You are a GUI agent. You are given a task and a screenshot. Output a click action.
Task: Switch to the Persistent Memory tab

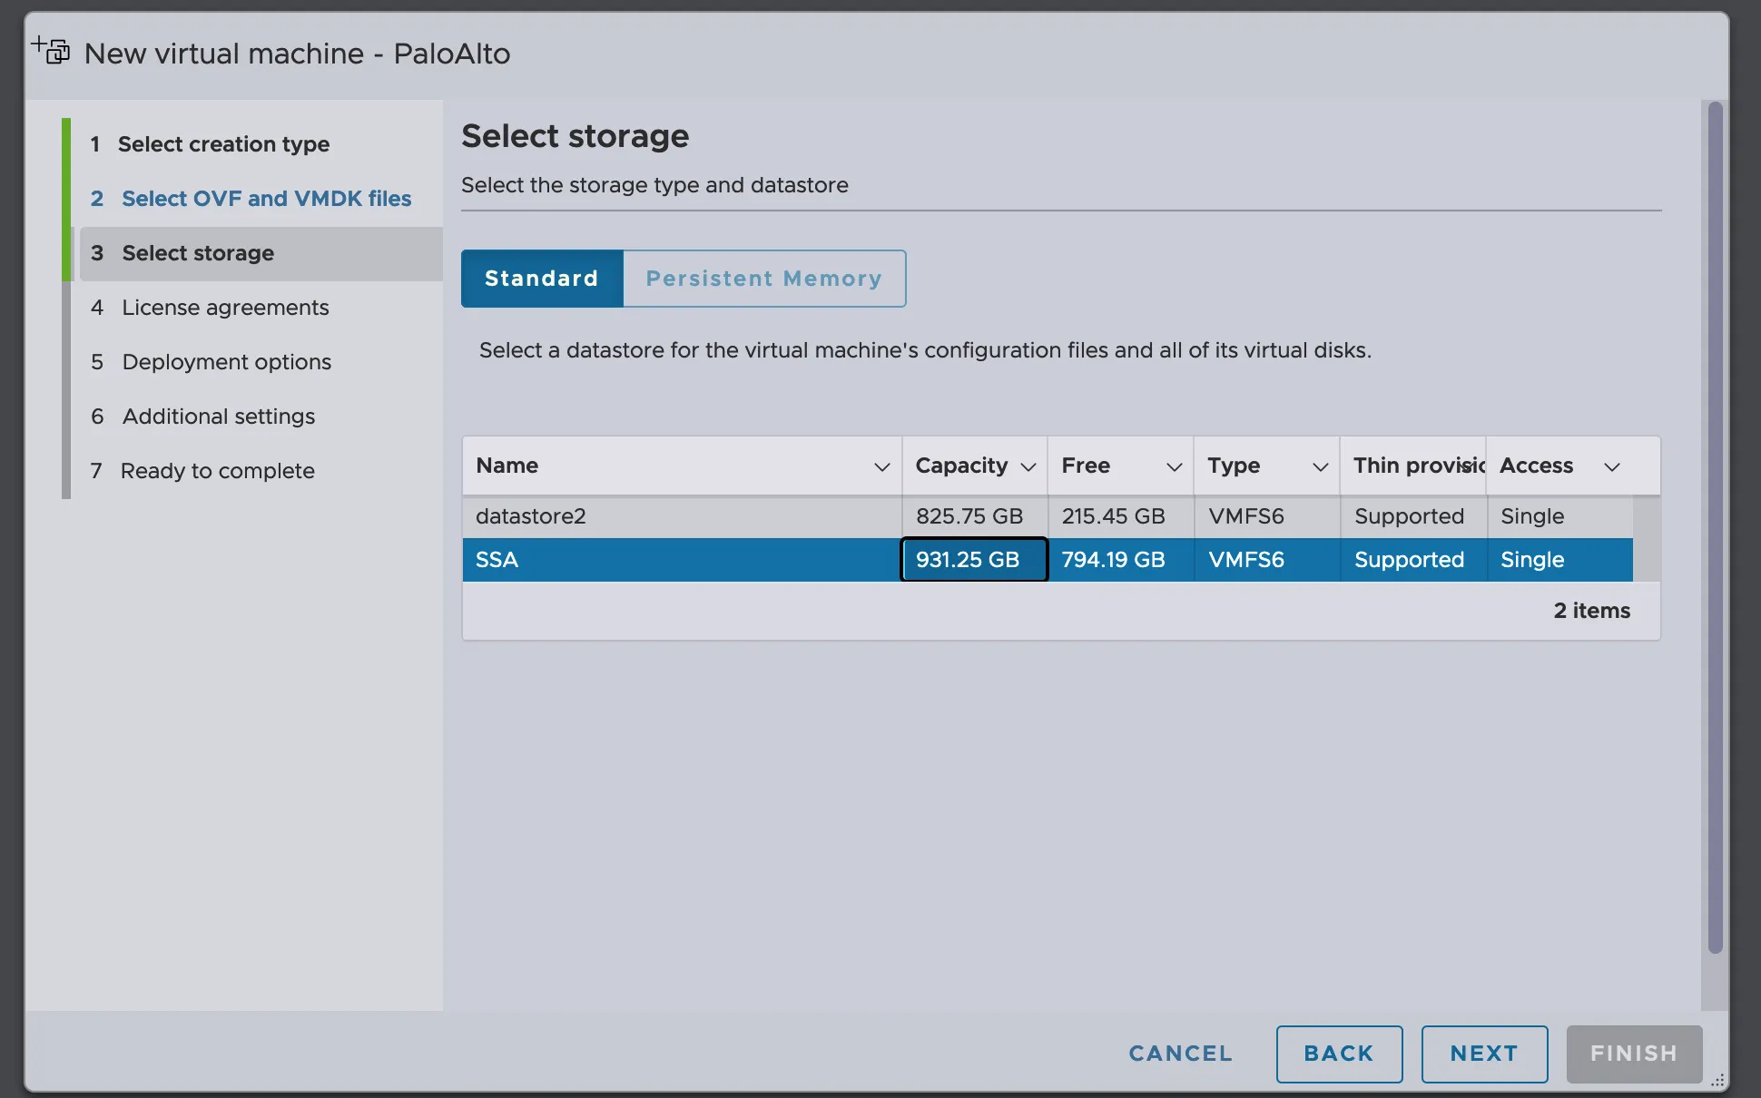coord(763,279)
